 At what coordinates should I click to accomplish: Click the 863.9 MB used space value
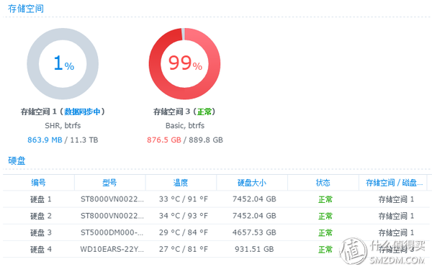point(45,140)
